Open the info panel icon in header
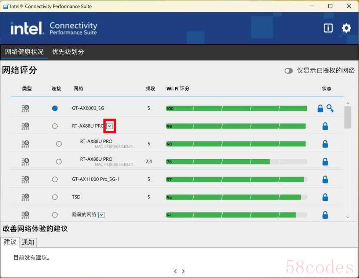 pos(328,28)
